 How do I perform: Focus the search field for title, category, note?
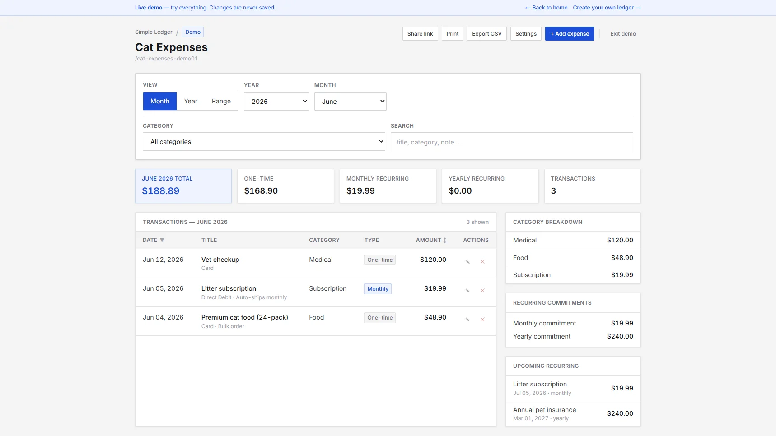tap(512, 142)
